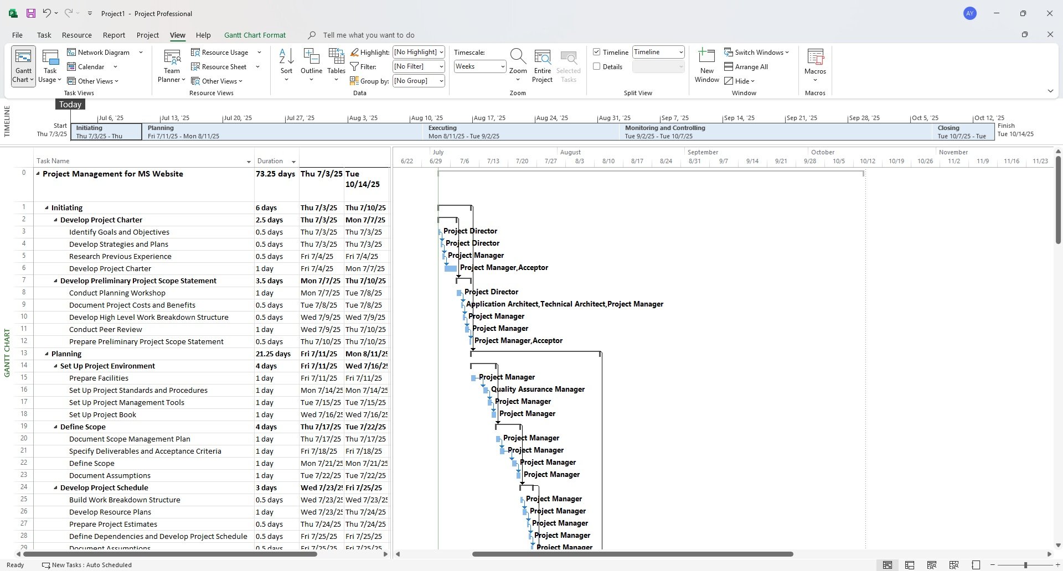Collapse the Planning summary task

(x=47, y=354)
